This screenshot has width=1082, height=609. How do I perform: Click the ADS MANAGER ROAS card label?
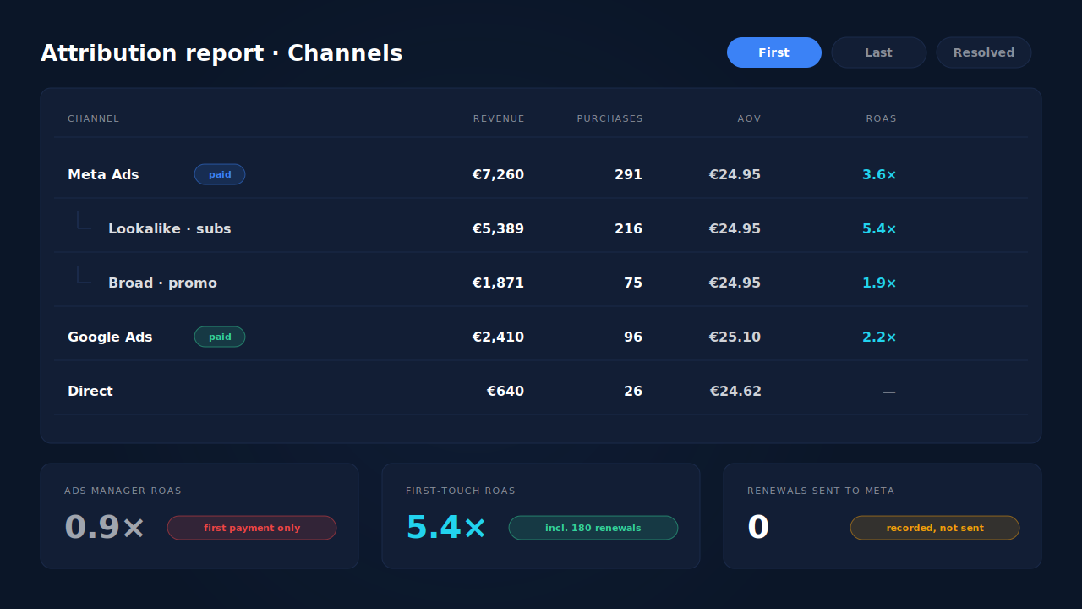click(123, 491)
